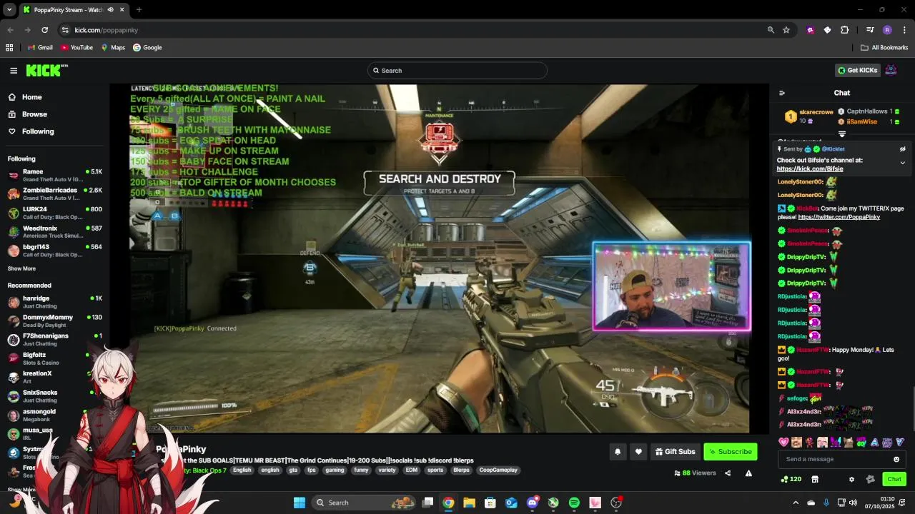The image size is (915, 514).
Task: Share the stream via share icon
Action: tap(728, 473)
